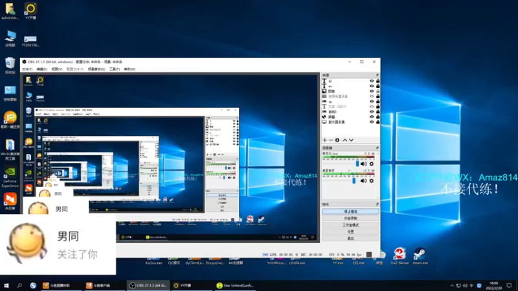
Task: Click desktop audio volume slider handle
Action: 354,181
